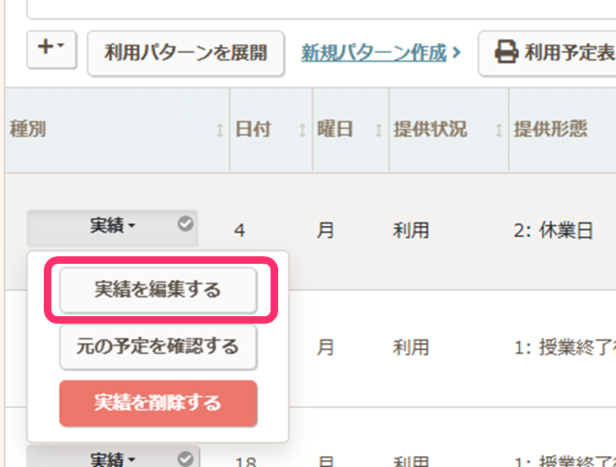Select 元の予定を確認する in the popup menu
The height and width of the screenshot is (467, 616).
point(158,346)
